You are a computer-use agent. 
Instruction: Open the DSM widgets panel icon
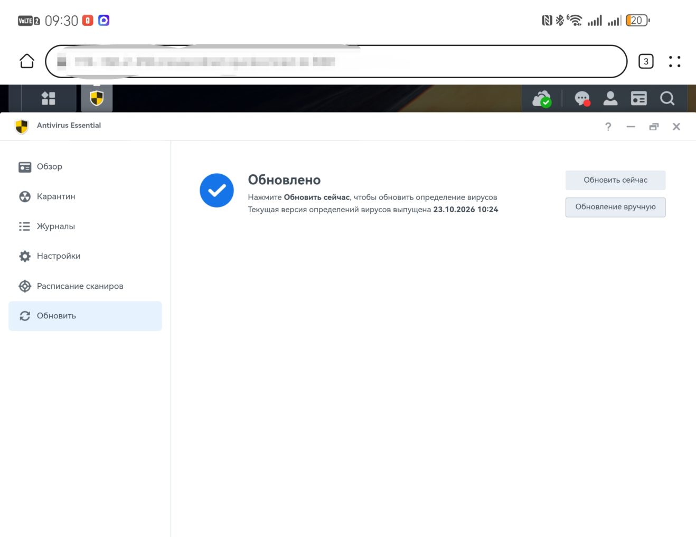(x=639, y=98)
